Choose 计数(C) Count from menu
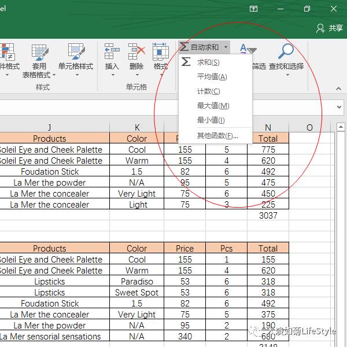 (215, 91)
